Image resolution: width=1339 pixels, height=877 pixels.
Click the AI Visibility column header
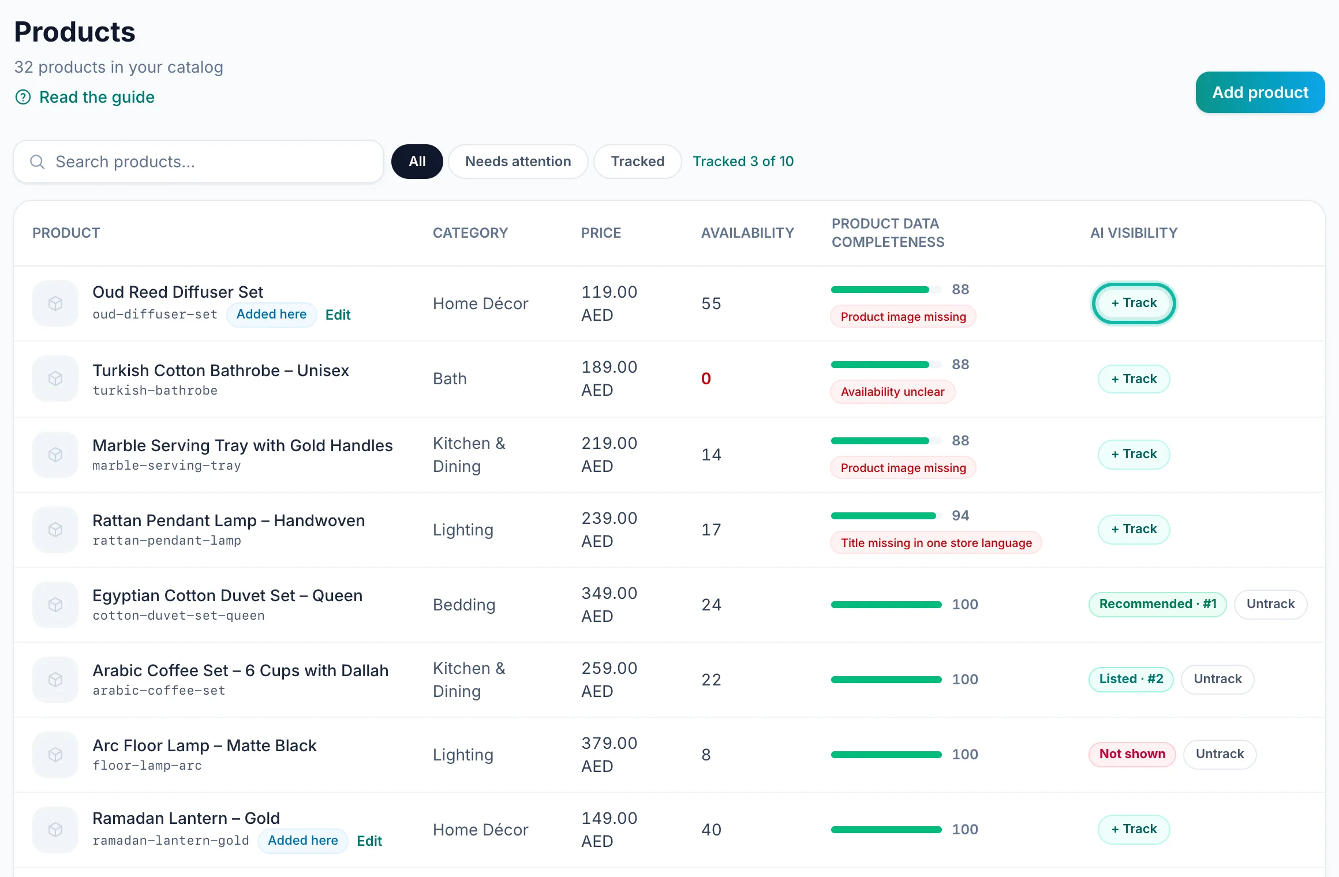coord(1134,233)
